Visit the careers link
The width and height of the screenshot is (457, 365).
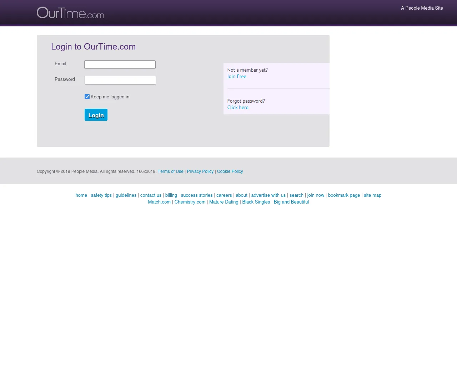[x=224, y=195]
